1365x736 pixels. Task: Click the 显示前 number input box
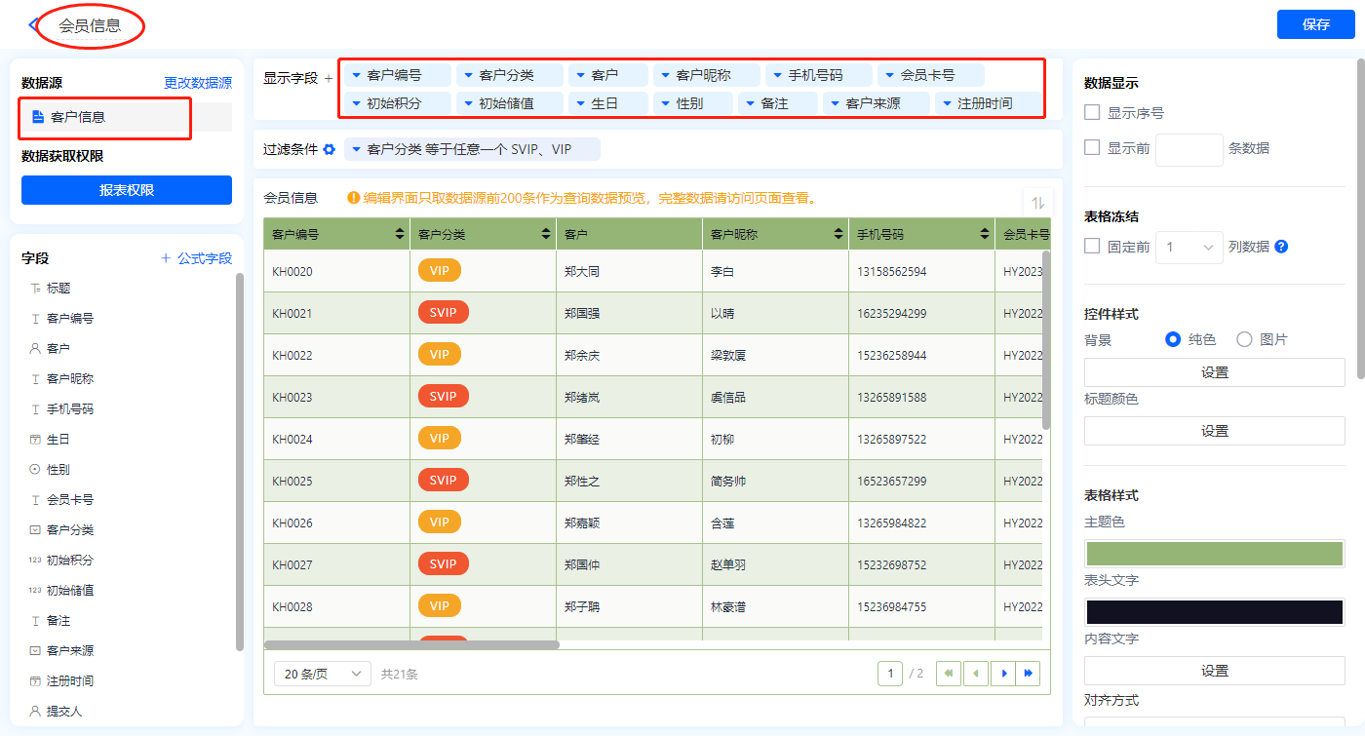pos(1189,149)
